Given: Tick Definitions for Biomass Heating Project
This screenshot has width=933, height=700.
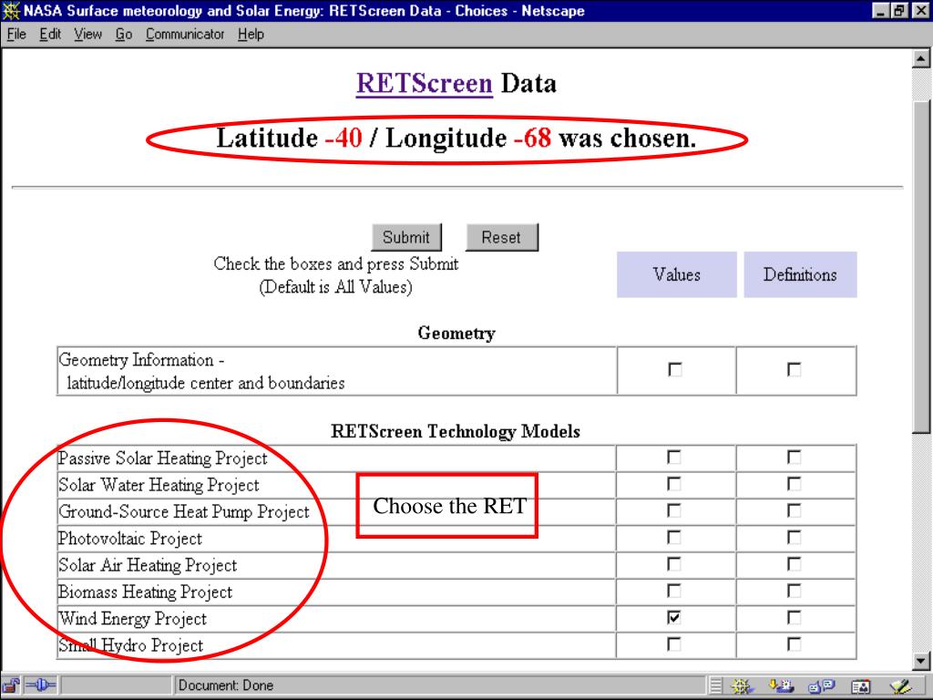Looking at the screenshot, I should tap(794, 591).
